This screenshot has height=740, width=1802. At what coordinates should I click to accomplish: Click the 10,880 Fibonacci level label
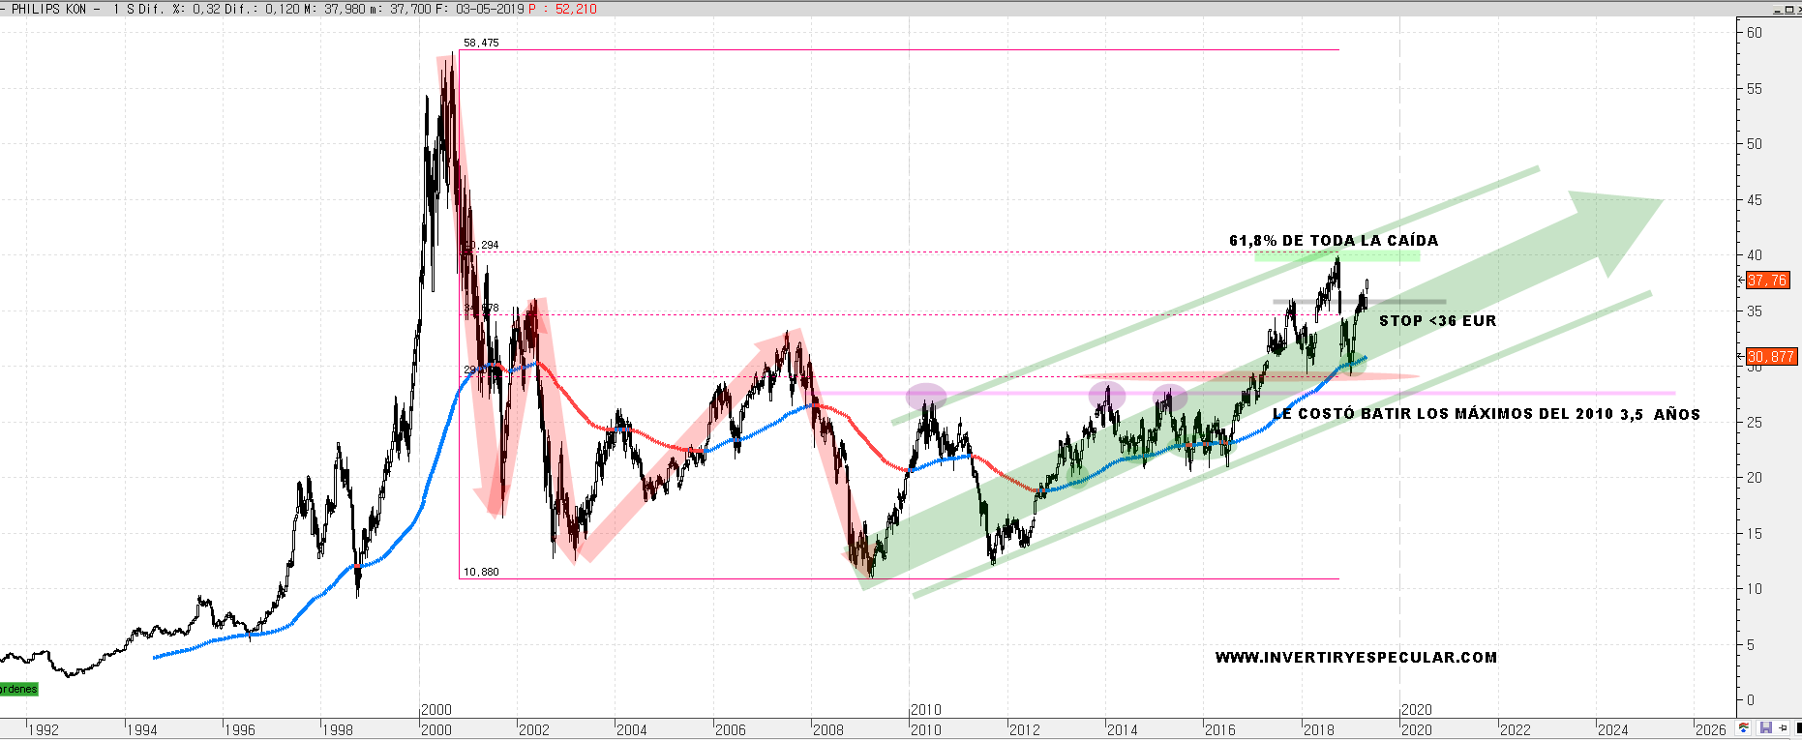(481, 572)
